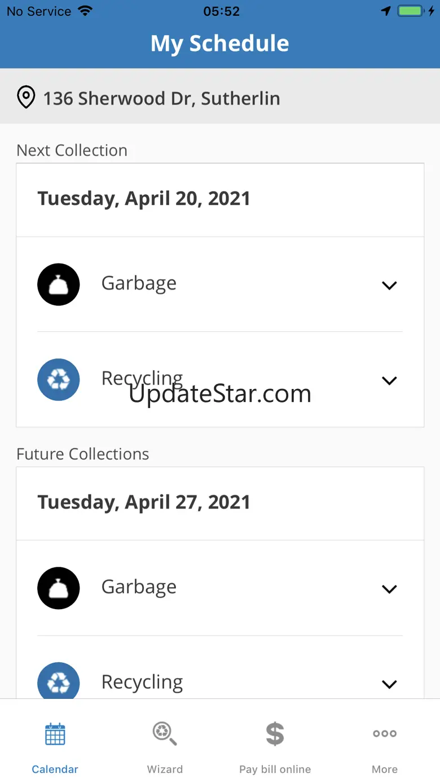Tap Recycling icon under April 27
The width and height of the screenshot is (440, 783).
59,682
